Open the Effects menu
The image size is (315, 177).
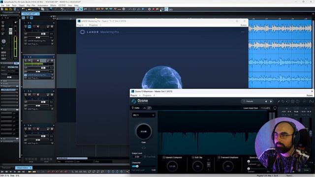pos(53,5)
